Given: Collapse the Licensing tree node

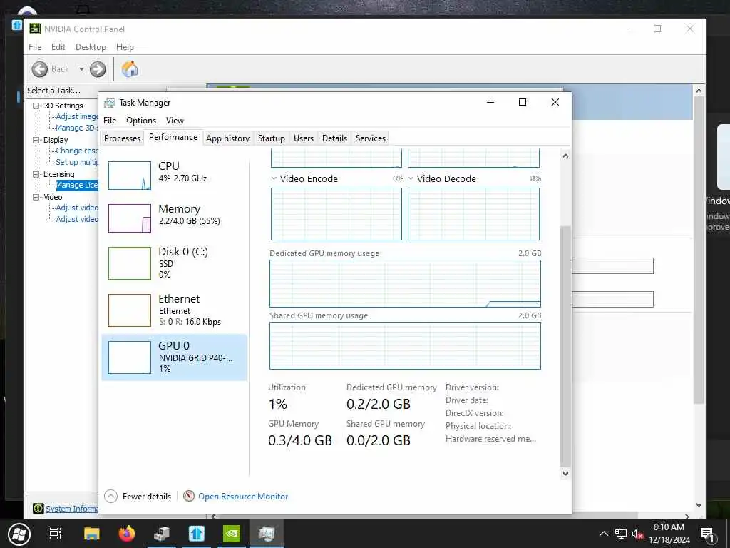Looking at the screenshot, I should 36,174.
